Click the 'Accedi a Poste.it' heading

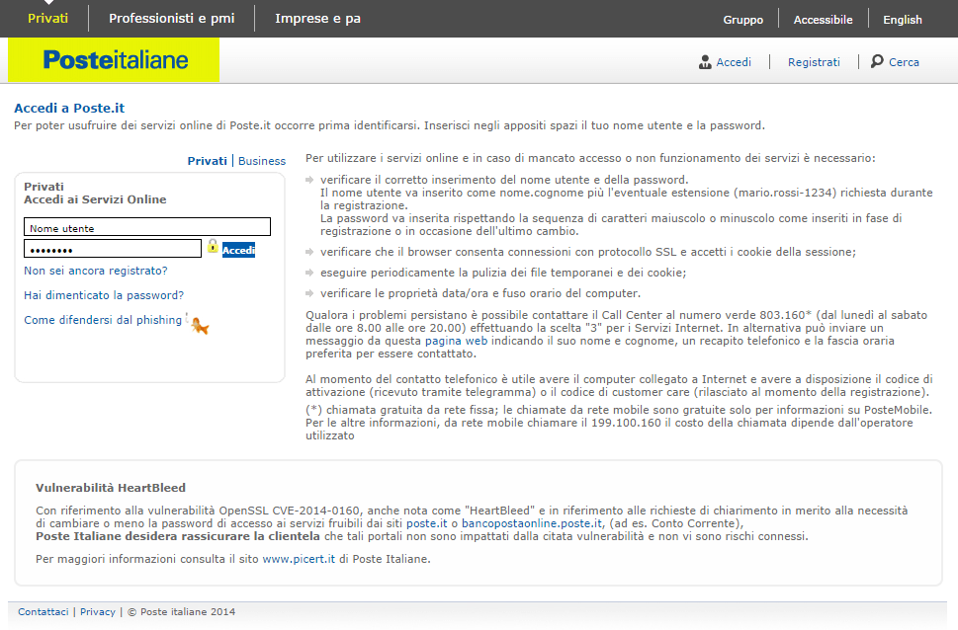pos(69,108)
